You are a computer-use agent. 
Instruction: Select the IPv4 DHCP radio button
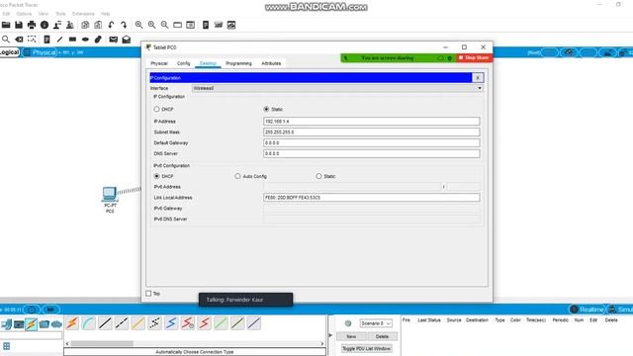156,109
